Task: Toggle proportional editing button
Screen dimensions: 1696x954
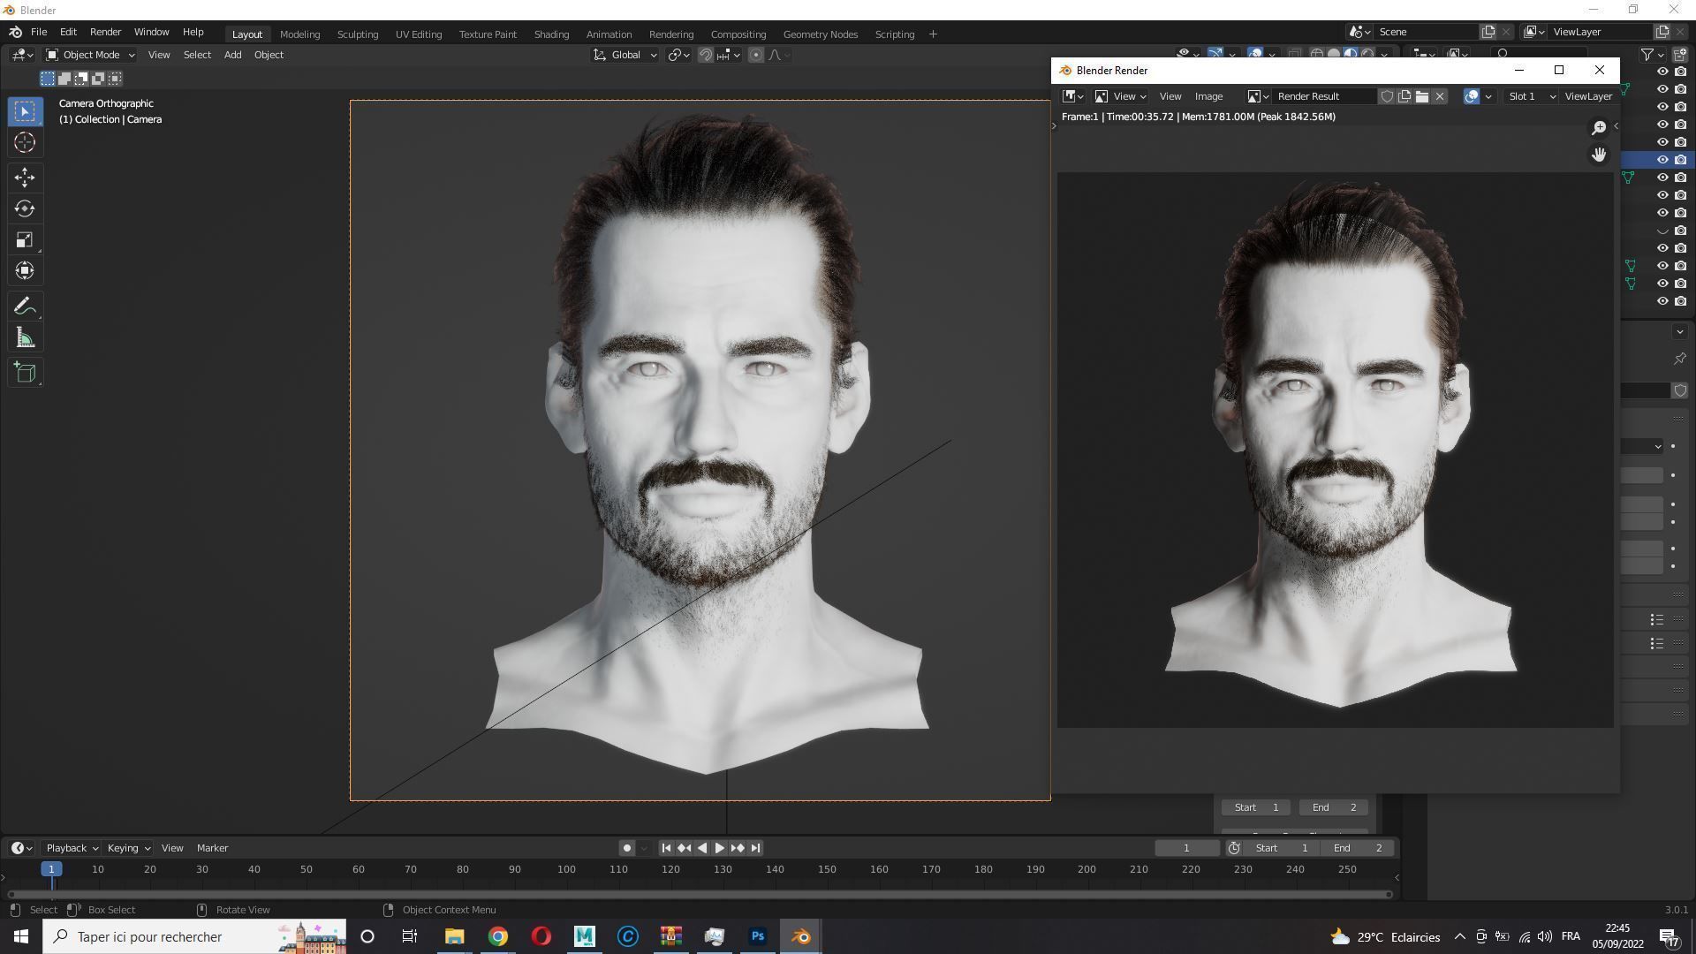Action: 756,55
